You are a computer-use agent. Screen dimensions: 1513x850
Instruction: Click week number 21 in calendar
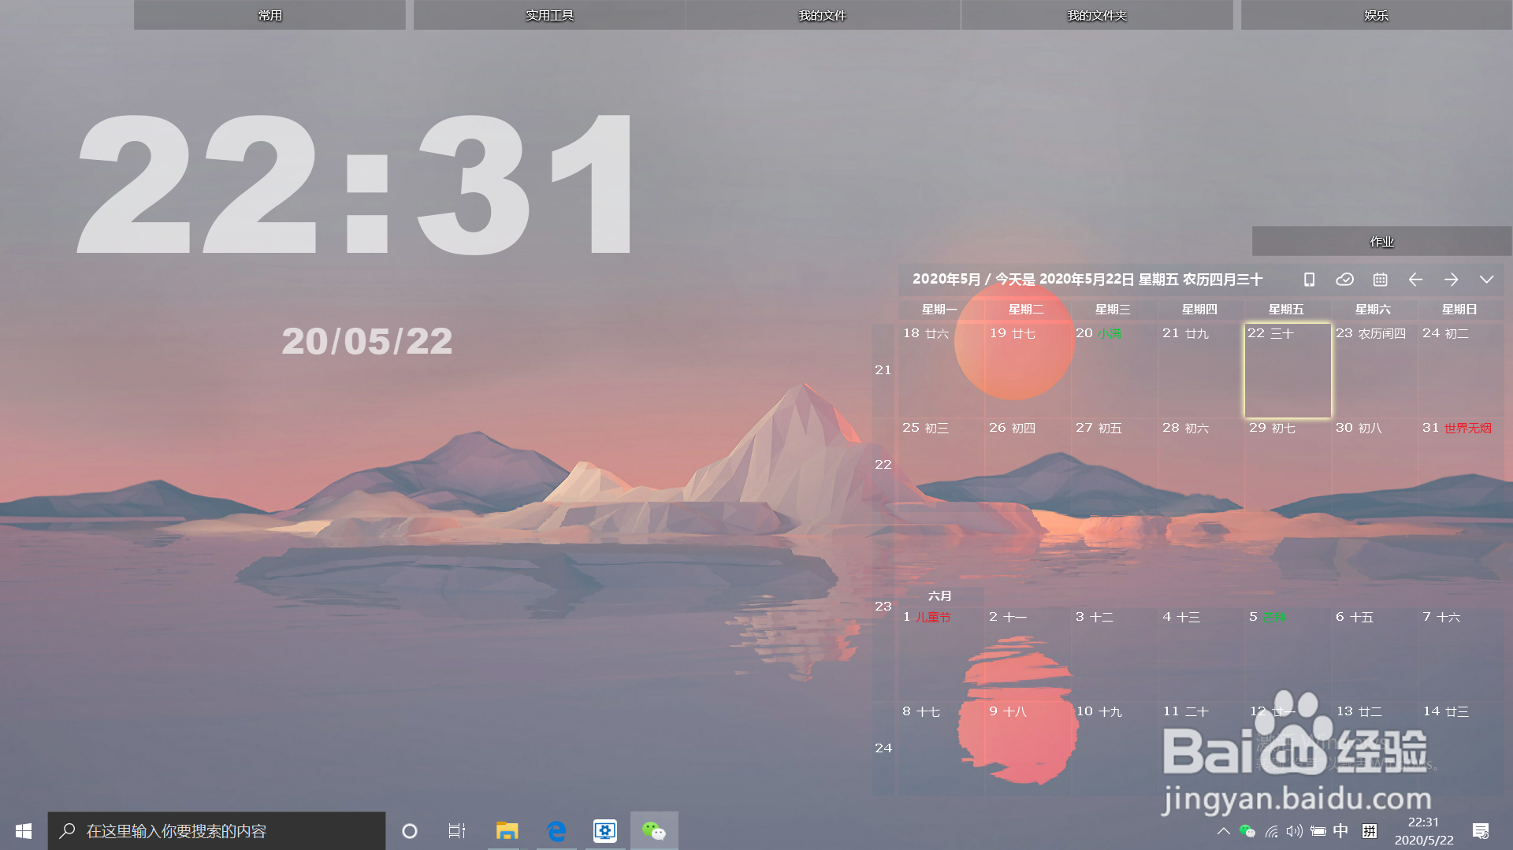tap(883, 370)
